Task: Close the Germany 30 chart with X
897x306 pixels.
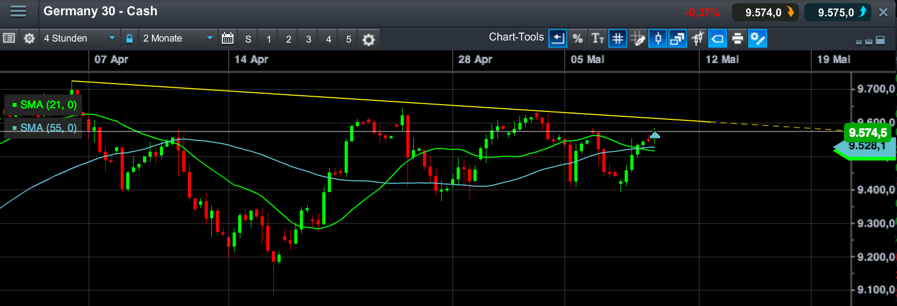Action: tap(883, 13)
